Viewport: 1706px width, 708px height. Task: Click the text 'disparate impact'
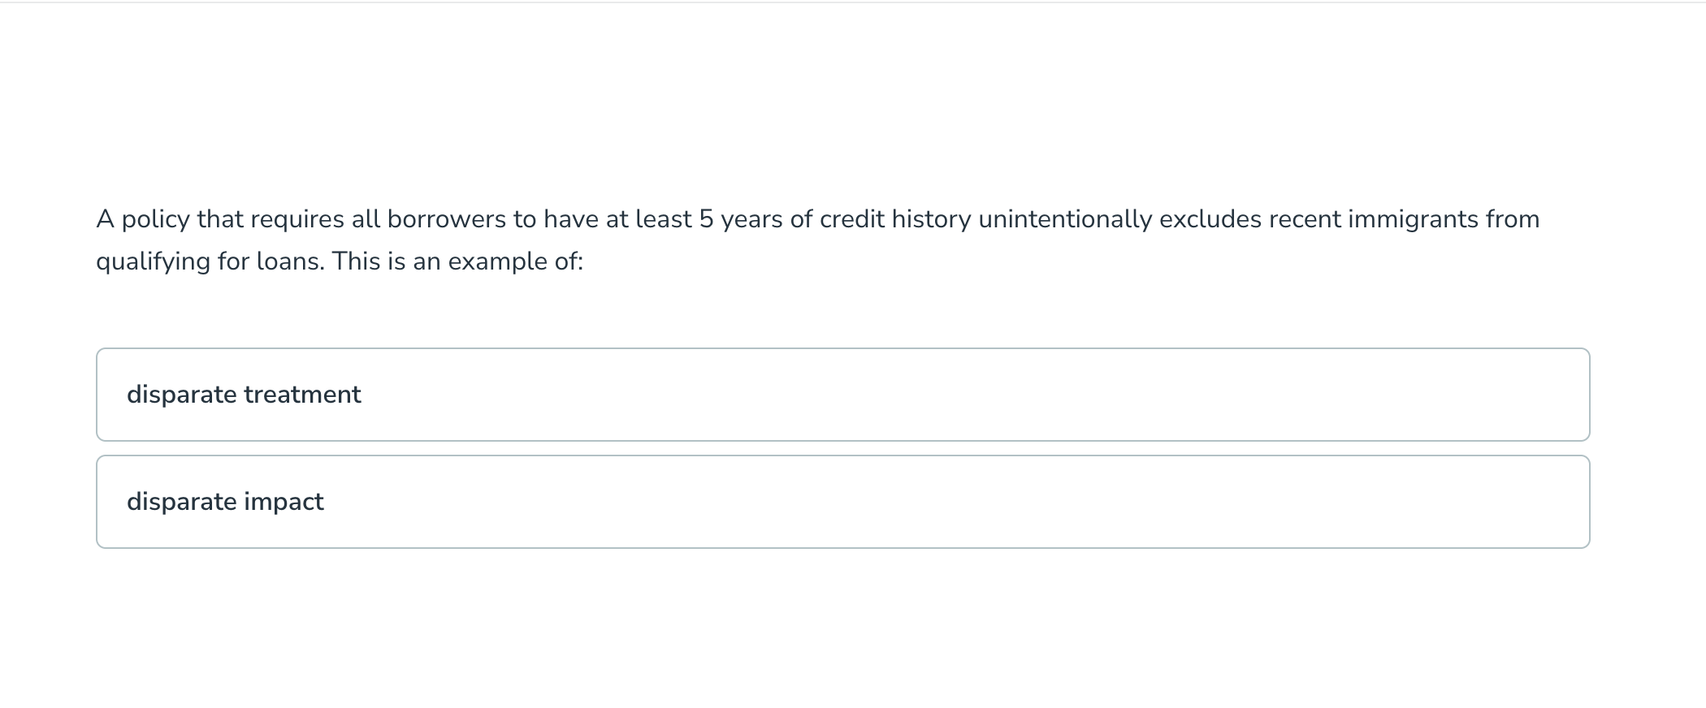tap(225, 501)
